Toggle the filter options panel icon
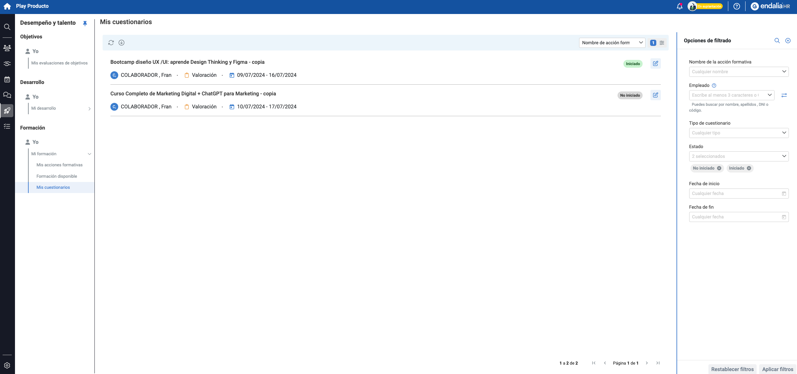 click(662, 43)
